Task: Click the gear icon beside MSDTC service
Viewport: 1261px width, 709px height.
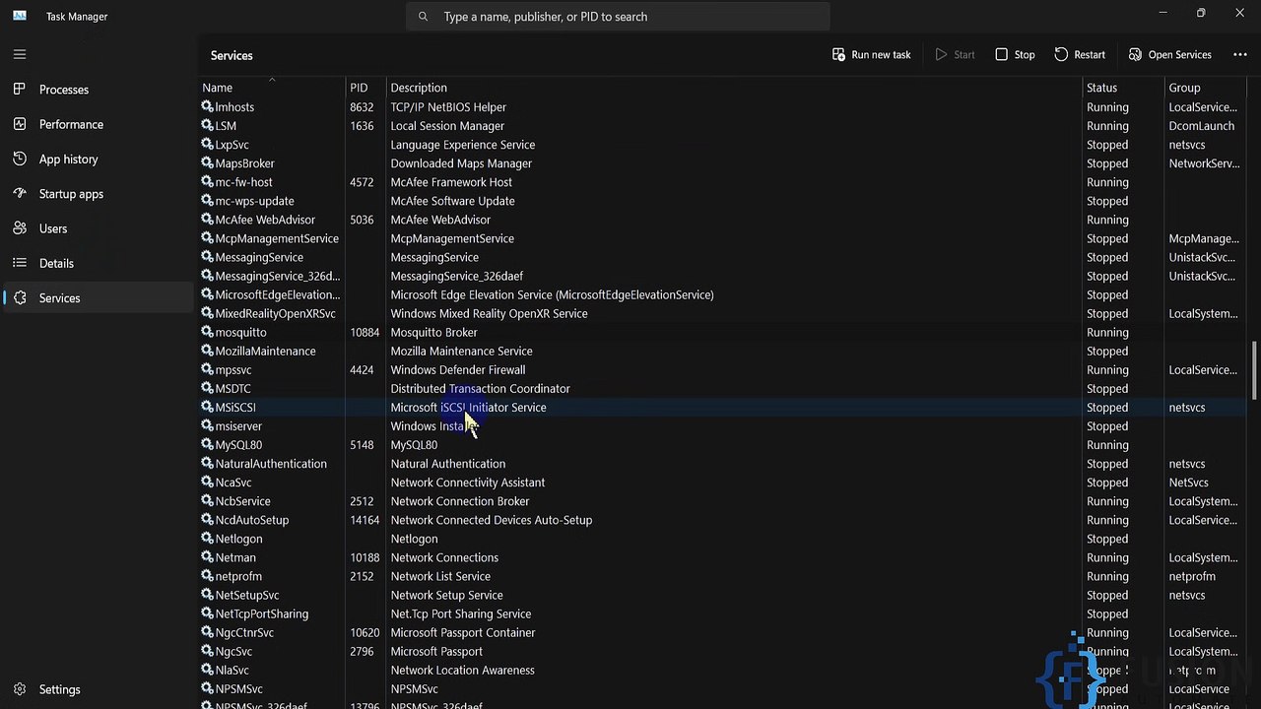Action: pos(207,388)
